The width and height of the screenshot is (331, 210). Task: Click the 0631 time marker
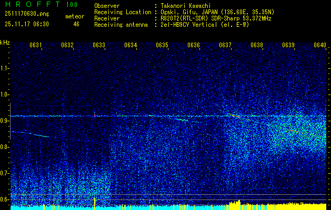point(35,45)
